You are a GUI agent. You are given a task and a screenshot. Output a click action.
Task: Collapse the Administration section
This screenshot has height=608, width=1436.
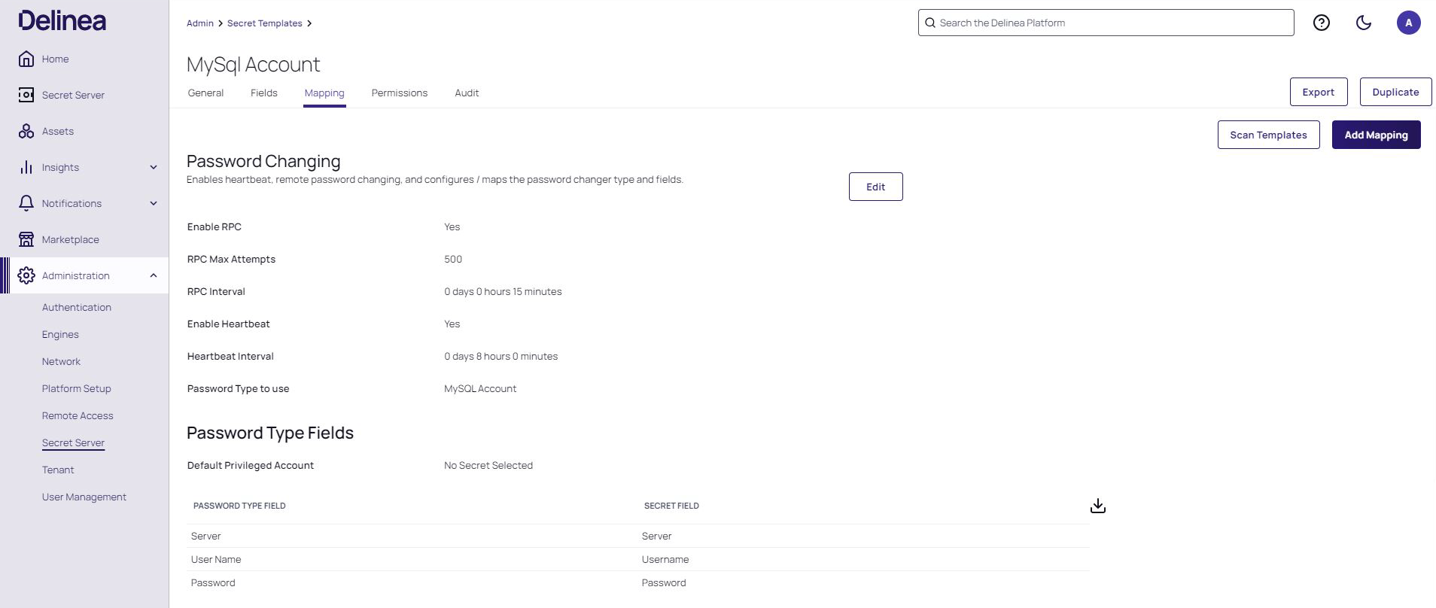[154, 275]
